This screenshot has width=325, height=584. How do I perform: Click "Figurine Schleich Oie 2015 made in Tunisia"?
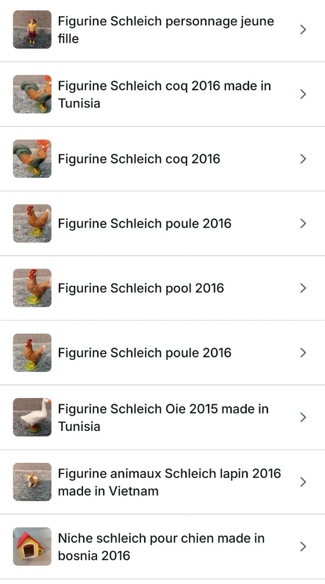[163, 417]
